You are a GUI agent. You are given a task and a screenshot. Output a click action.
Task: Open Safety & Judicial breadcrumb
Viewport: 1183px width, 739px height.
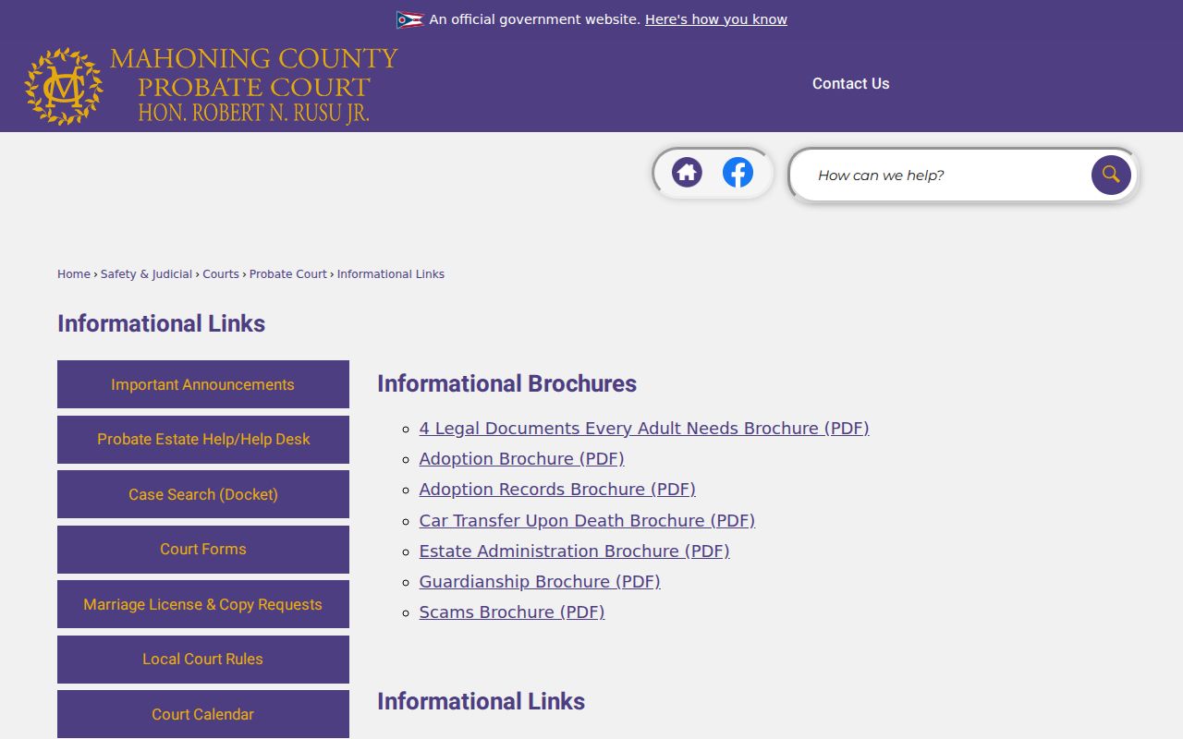point(147,274)
